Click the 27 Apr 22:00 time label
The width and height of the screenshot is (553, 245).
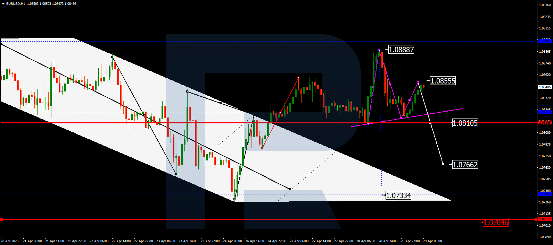click(x=344, y=241)
